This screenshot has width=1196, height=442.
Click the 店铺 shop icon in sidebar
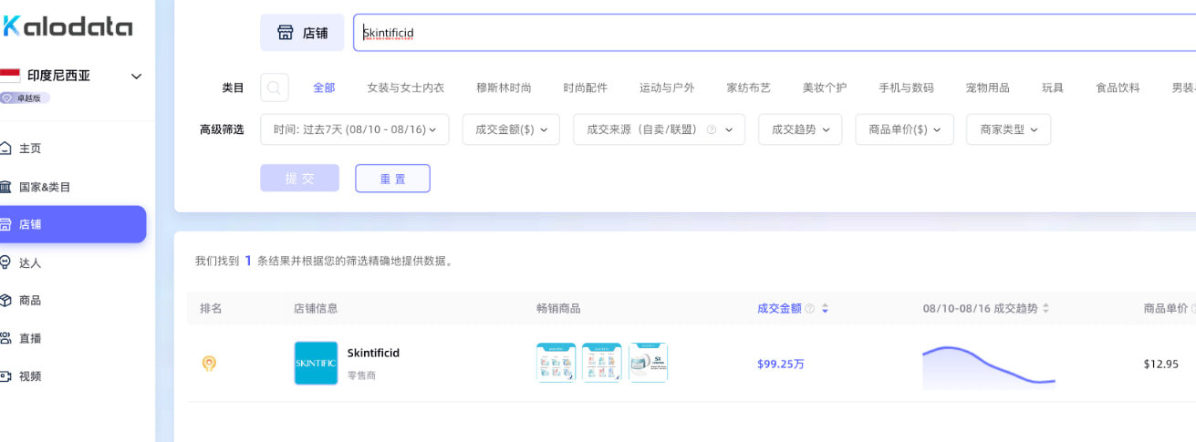[6, 224]
